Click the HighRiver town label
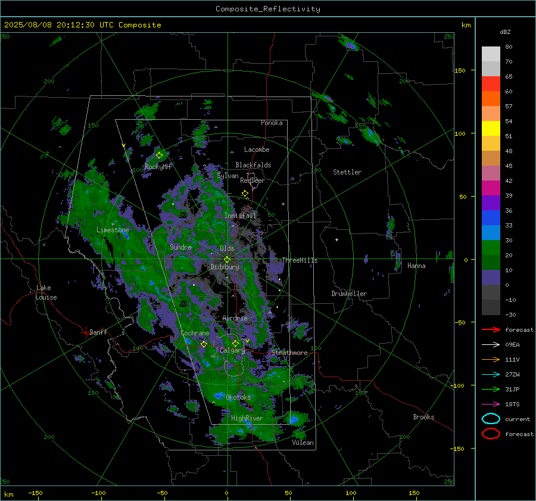Screen dimensions: 536x501 click(247, 418)
